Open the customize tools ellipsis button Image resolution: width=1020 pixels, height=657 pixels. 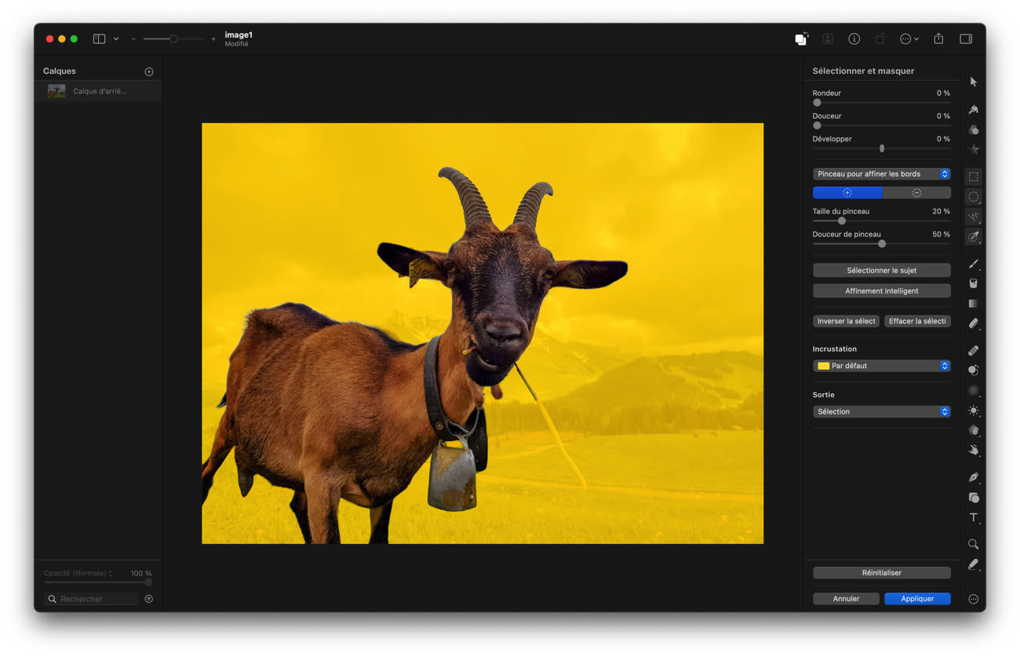coord(973,599)
